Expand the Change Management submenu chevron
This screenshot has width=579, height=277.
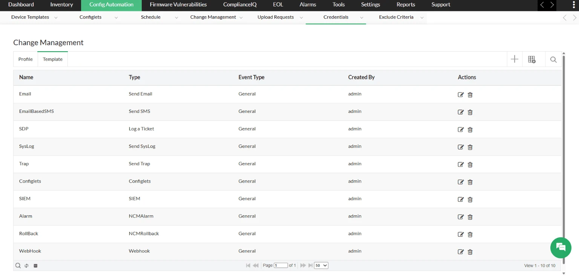241,18
